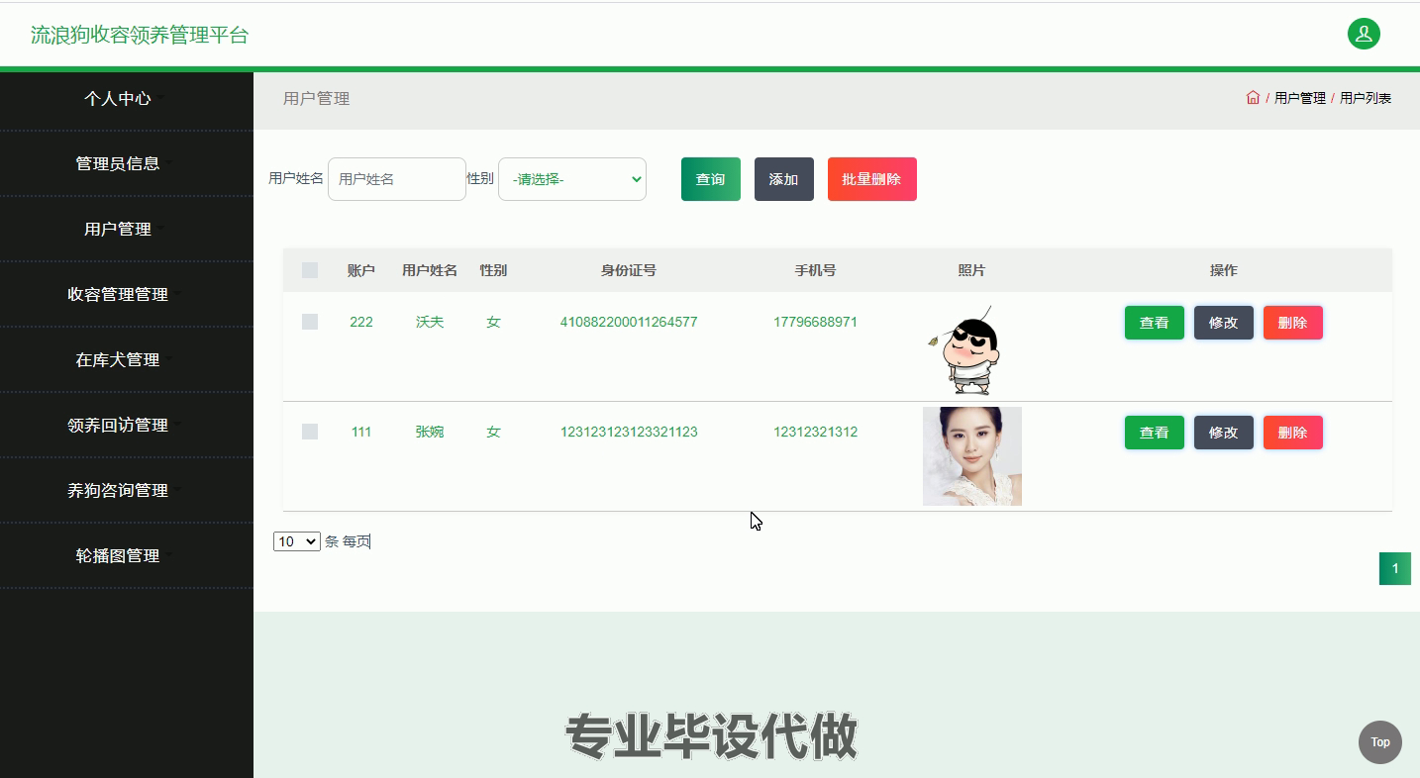Click account cell 111
Screen dimensions: 1420x778
(x=361, y=432)
